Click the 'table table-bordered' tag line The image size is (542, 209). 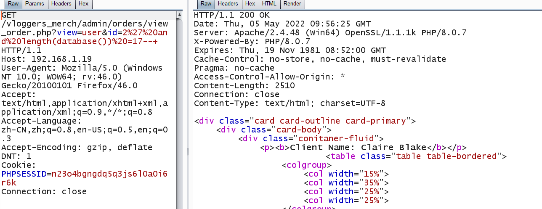point(415,156)
